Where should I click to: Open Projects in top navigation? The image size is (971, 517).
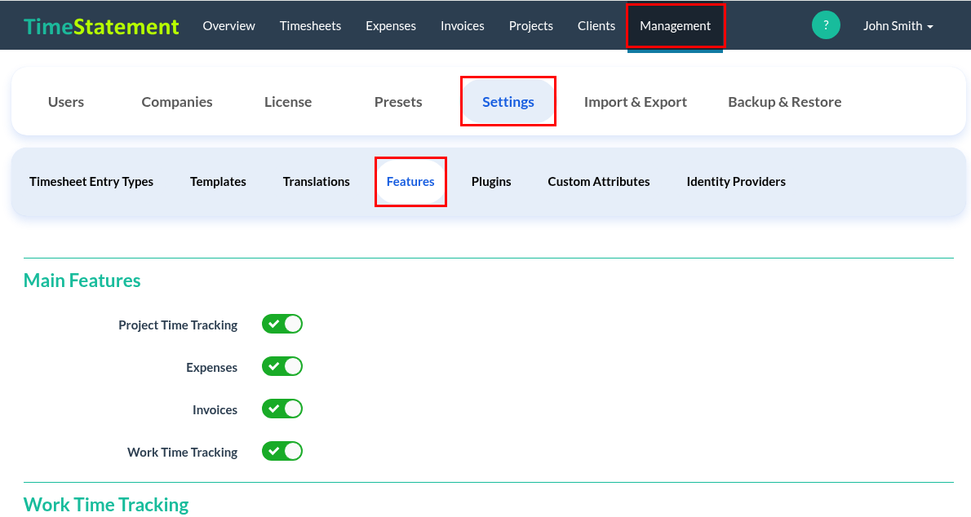(x=530, y=26)
